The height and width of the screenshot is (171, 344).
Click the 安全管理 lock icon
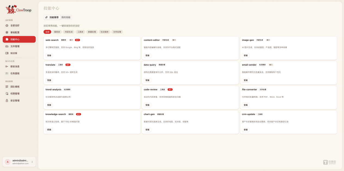click(x=7, y=101)
